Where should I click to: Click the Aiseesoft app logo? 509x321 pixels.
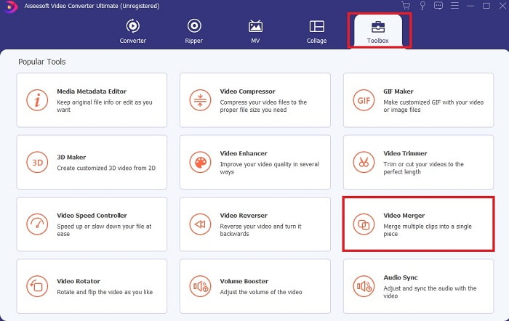pyautogui.click(x=11, y=6)
